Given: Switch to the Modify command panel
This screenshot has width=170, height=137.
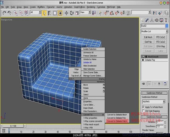Looking at the screenshot, I should tap(147, 20).
